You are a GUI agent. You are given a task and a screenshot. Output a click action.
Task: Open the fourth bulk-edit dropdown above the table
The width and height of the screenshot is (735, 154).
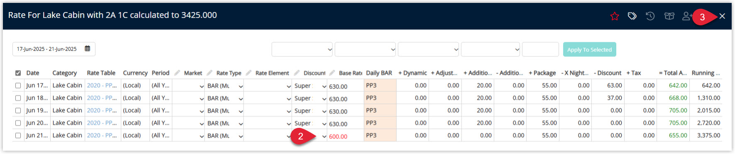coord(491,49)
